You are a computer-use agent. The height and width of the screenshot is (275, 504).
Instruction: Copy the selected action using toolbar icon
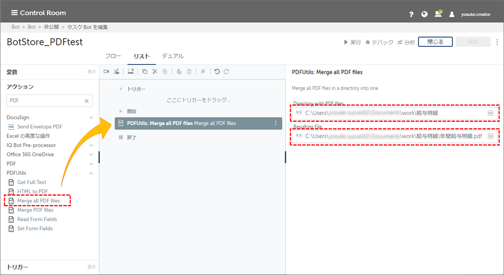[145, 71]
